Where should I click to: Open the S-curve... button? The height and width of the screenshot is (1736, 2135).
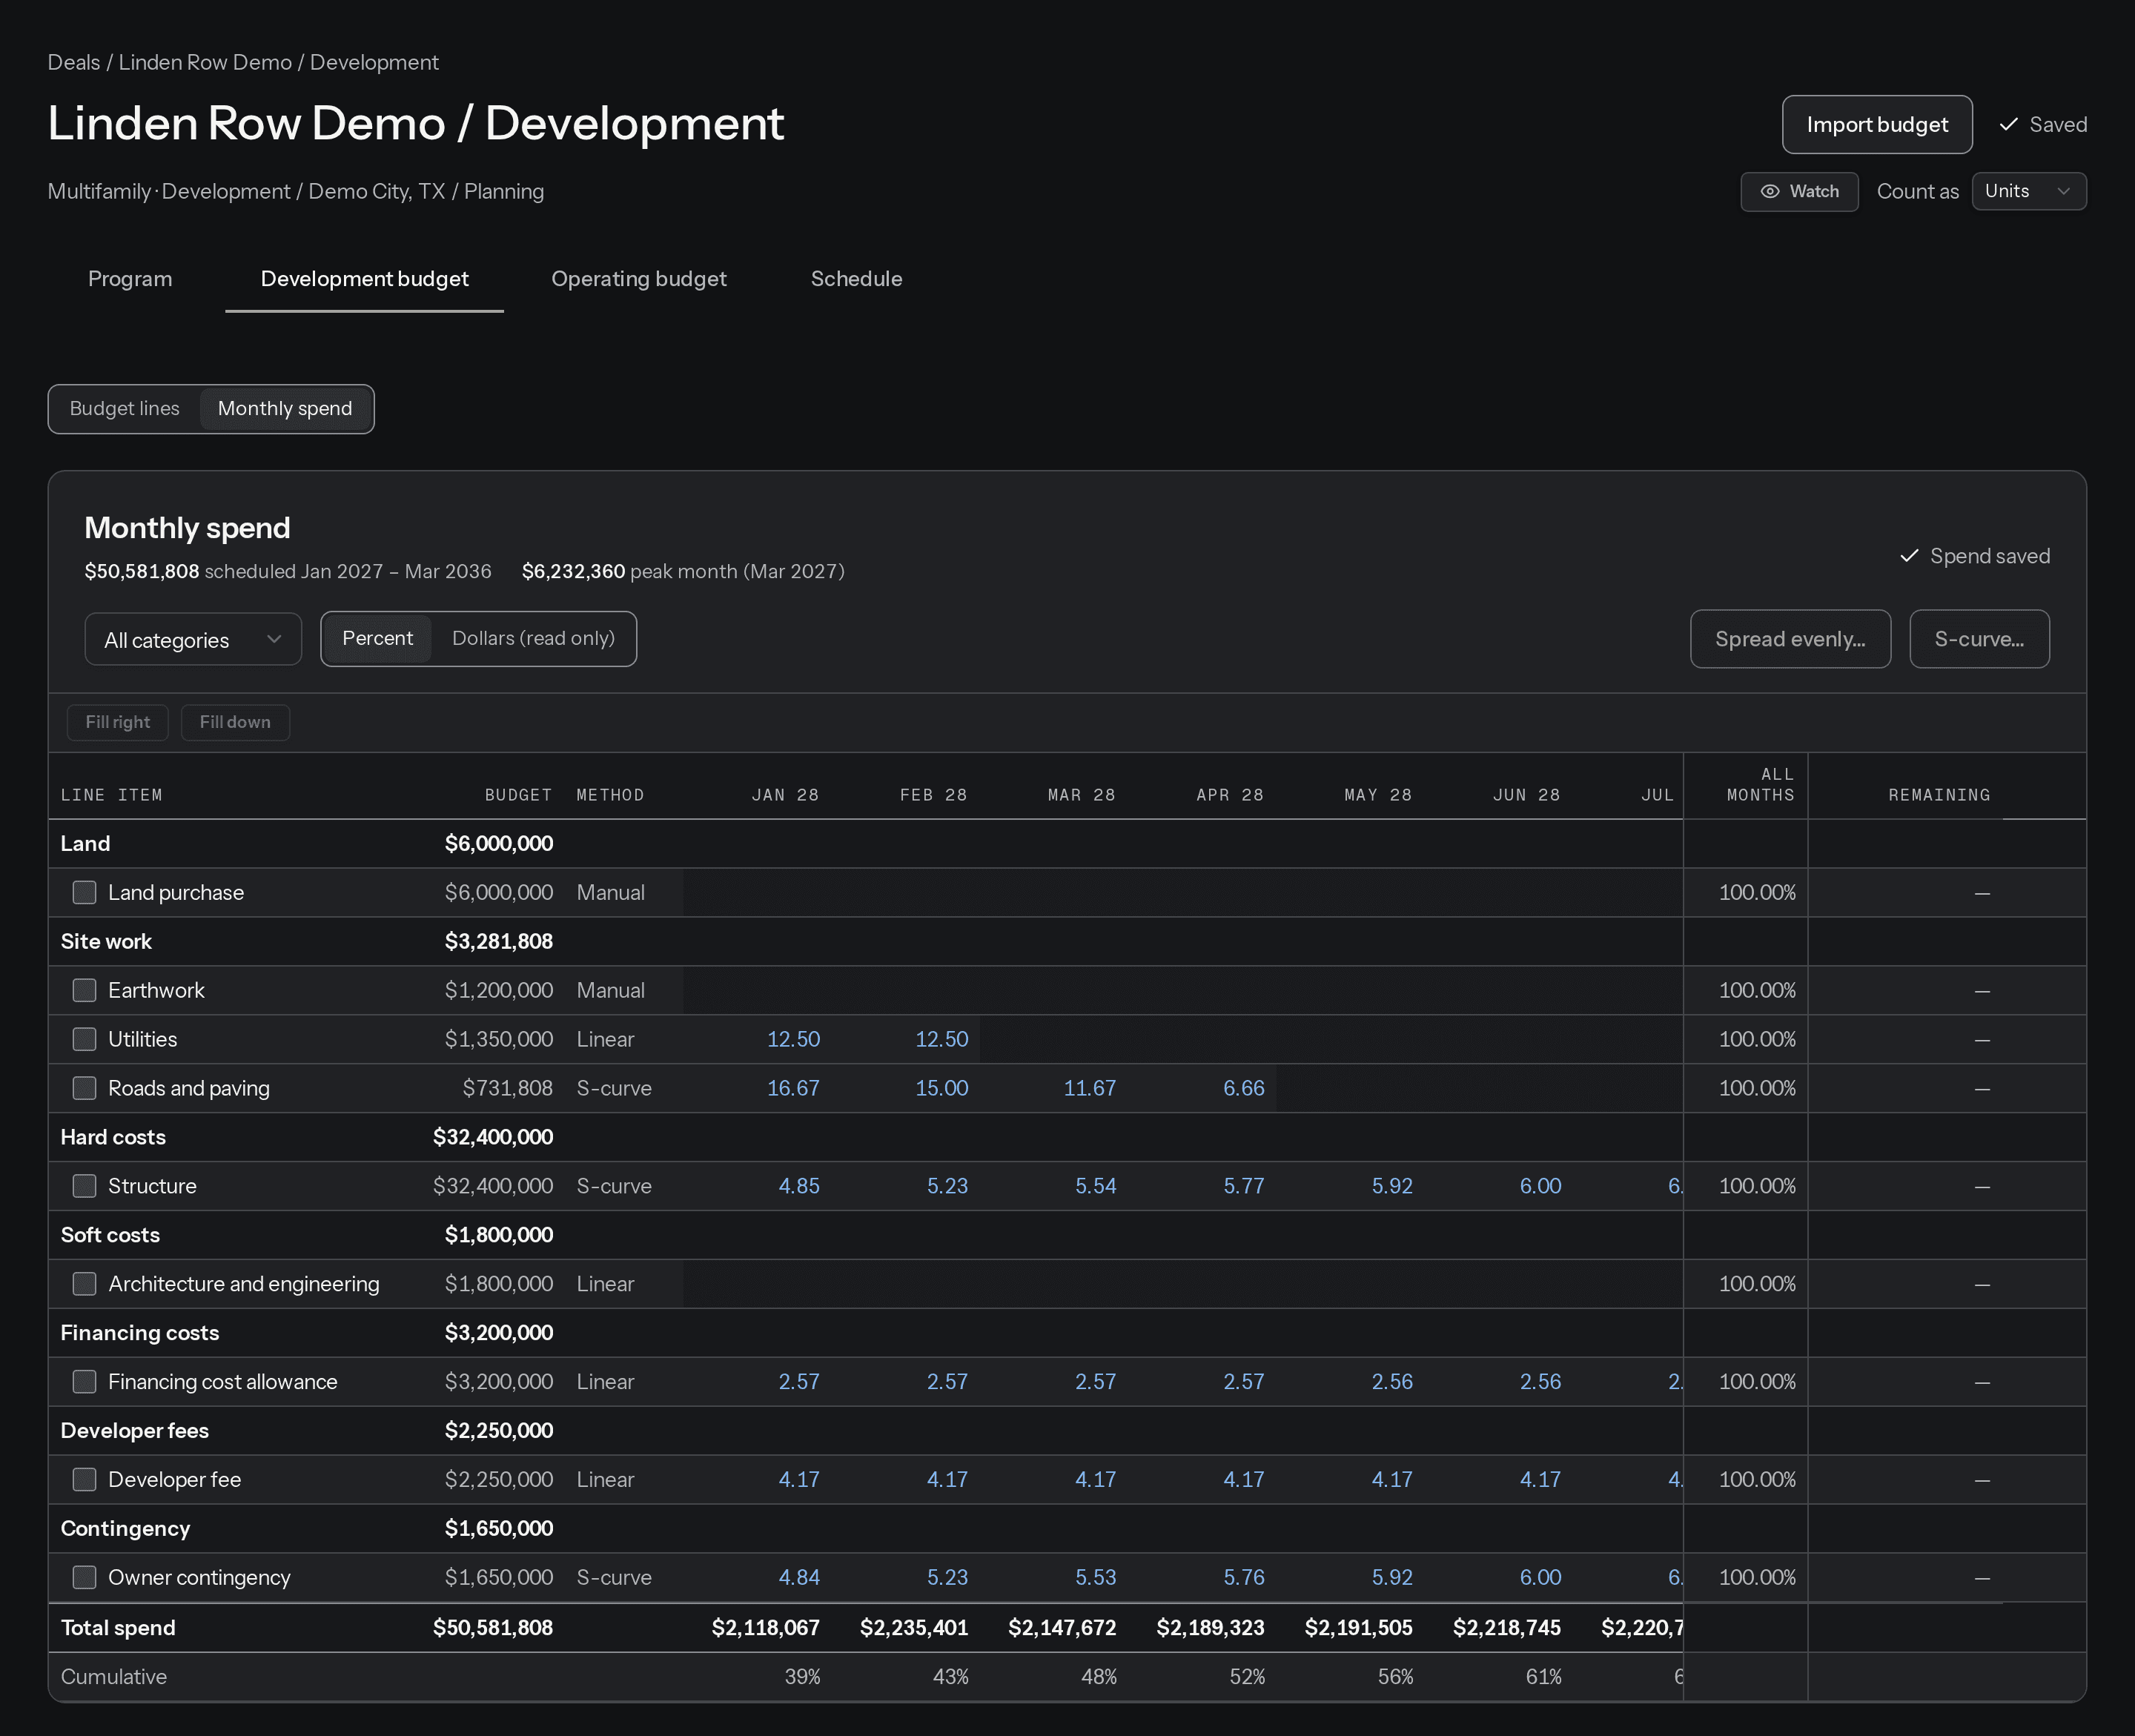[1979, 639]
